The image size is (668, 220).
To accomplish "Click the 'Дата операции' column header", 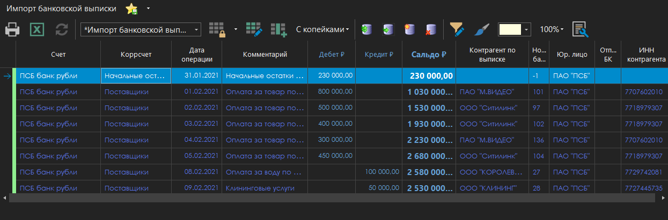I will pos(196,55).
